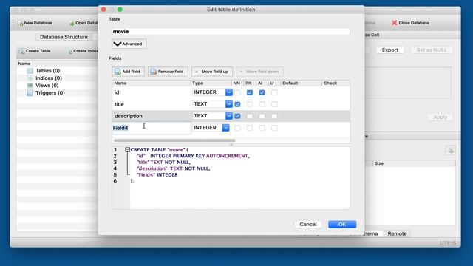473x266 pixels.
Task: Switch to the Database Structure tab
Action: click(64, 37)
